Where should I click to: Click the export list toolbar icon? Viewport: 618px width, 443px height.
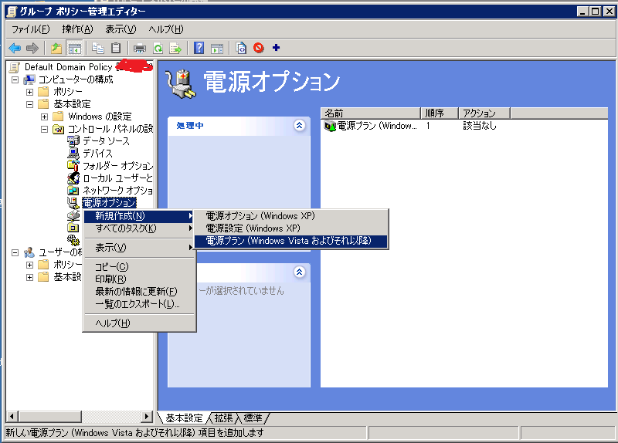[x=175, y=49]
